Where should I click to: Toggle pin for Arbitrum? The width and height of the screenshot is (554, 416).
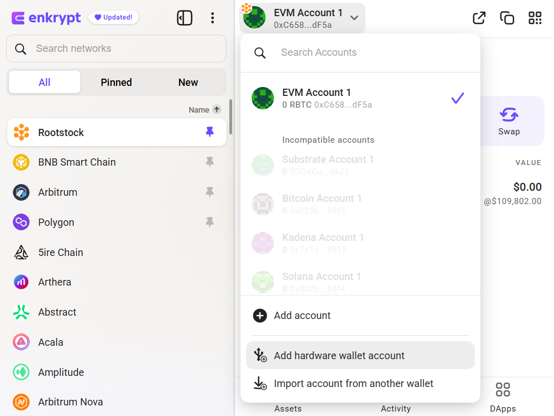(x=210, y=192)
